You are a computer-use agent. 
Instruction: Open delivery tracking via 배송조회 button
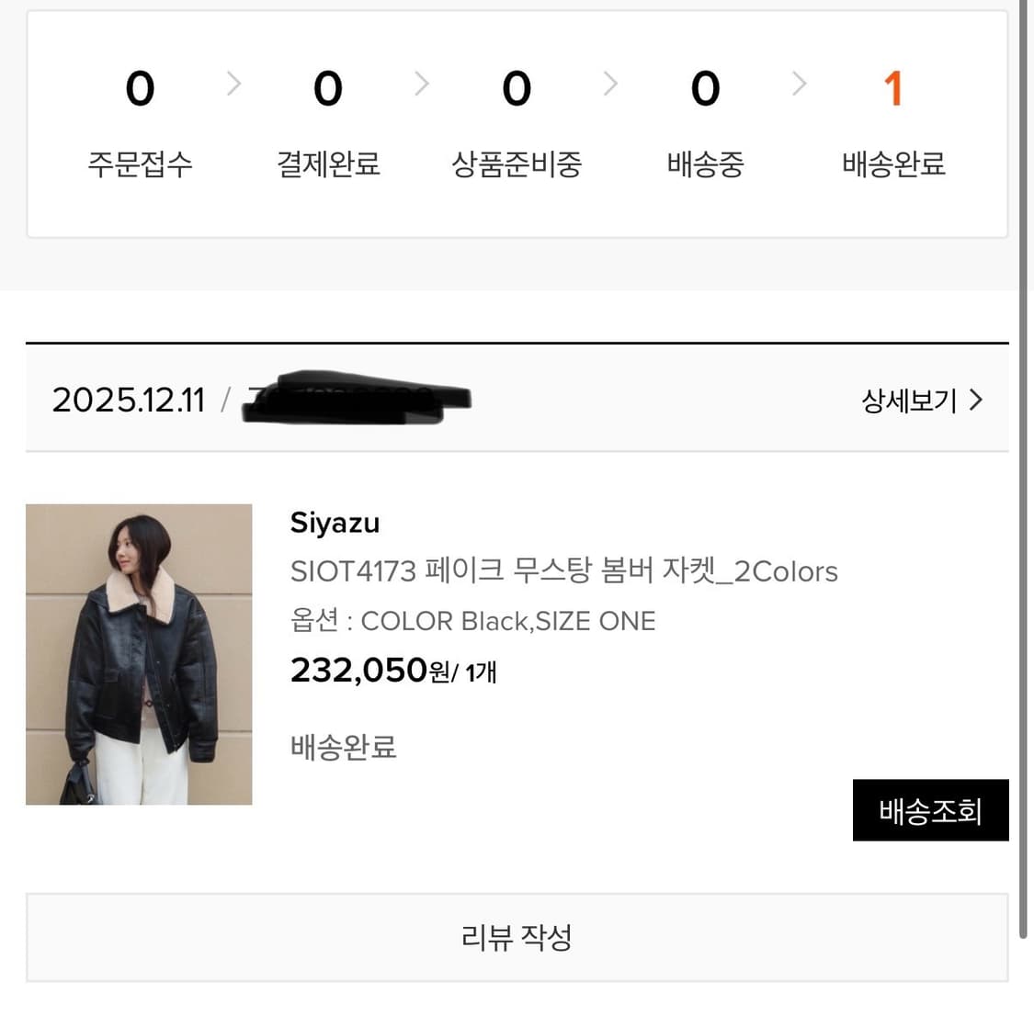(x=930, y=811)
